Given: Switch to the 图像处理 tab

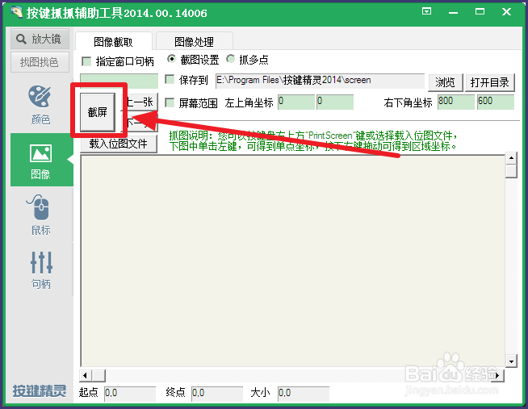Looking at the screenshot, I should pos(194,42).
